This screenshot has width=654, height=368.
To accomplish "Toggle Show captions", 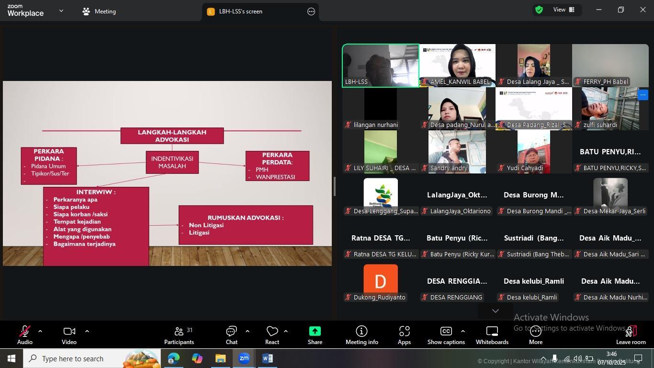I will click(446, 335).
